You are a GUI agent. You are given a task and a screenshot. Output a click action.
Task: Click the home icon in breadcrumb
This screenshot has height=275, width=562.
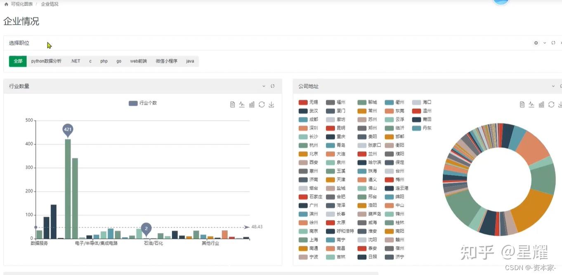coord(6,4)
